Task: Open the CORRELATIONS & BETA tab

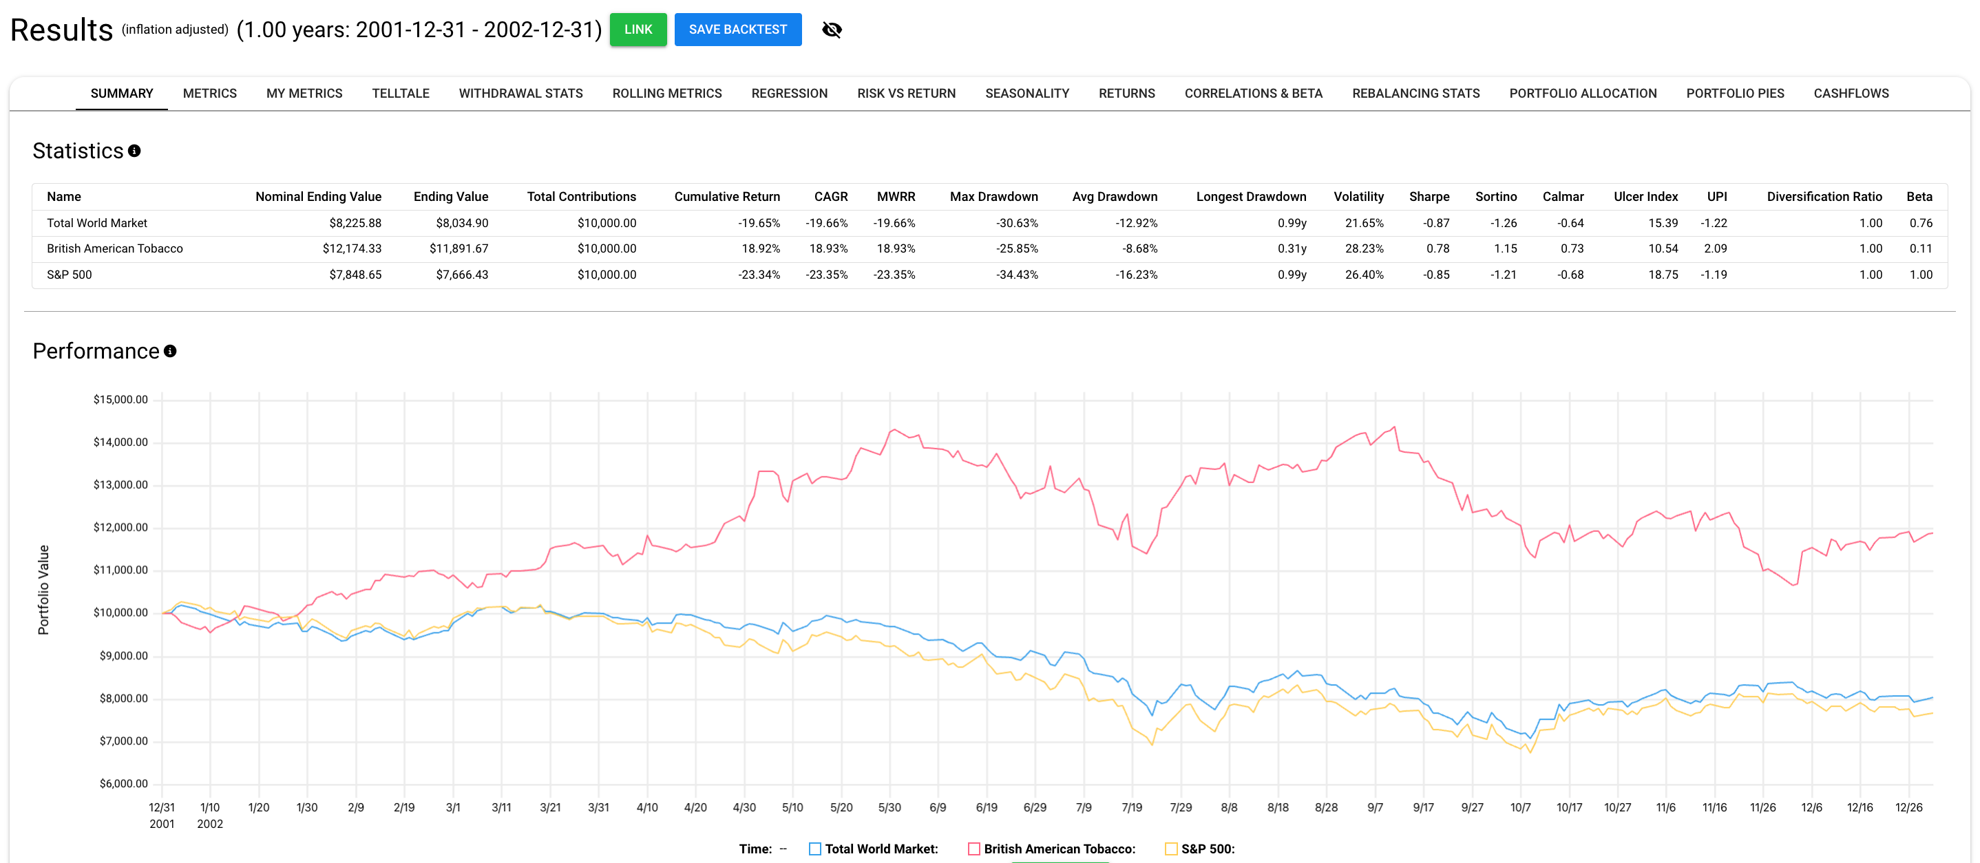Action: (x=1254, y=93)
